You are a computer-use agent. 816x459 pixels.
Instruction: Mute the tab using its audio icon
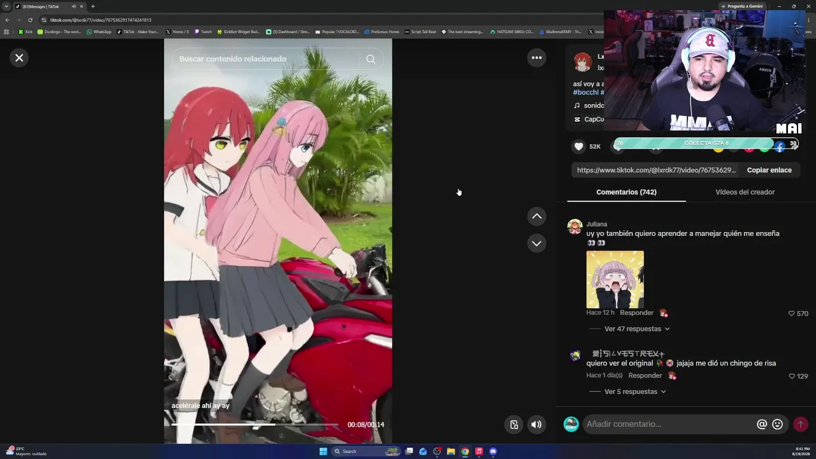(x=73, y=6)
